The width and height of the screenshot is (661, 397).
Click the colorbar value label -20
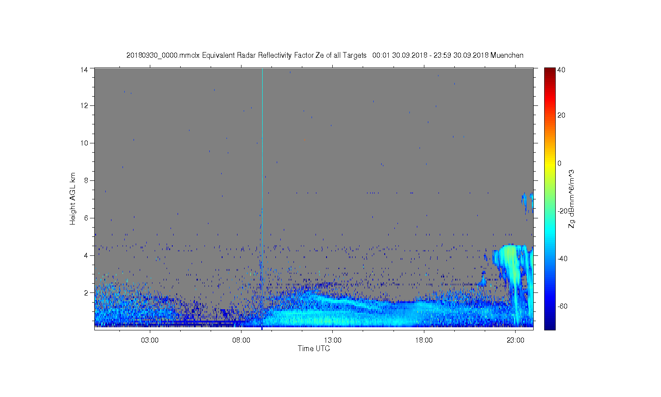pos(562,211)
